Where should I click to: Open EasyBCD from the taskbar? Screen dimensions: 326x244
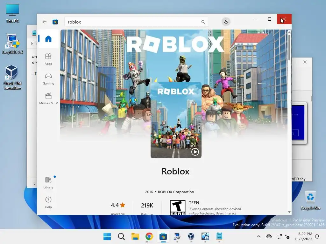(177, 236)
